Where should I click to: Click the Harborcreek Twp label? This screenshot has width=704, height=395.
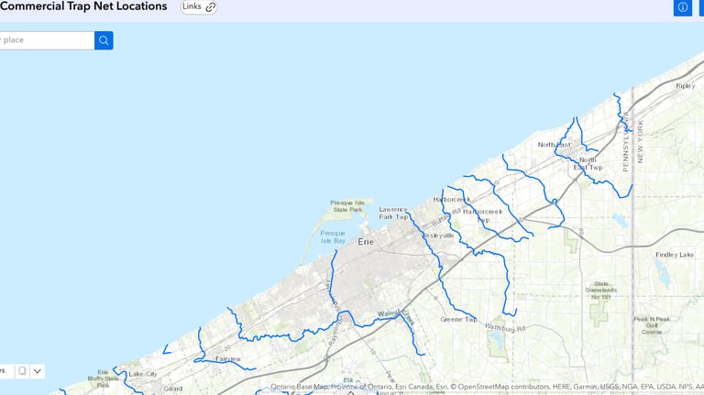coord(483,215)
